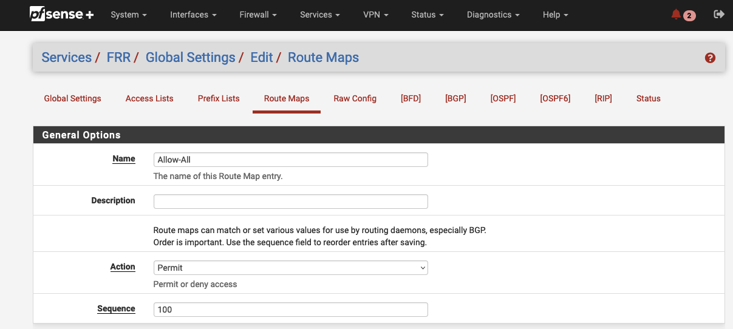Expand the System menu
The height and width of the screenshot is (329, 733).
coord(129,15)
